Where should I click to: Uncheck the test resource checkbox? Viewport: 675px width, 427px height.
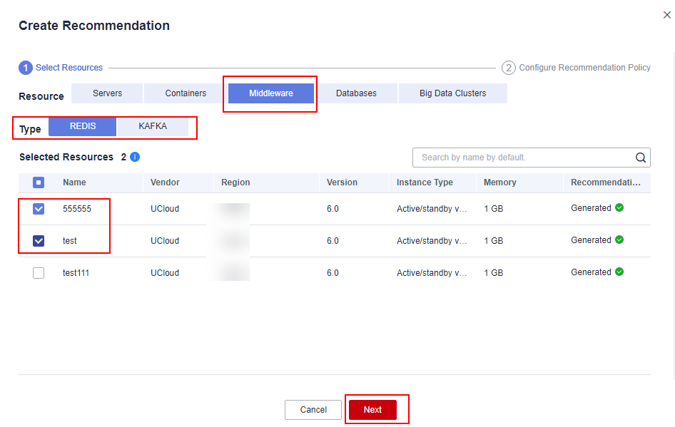(39, 241)
